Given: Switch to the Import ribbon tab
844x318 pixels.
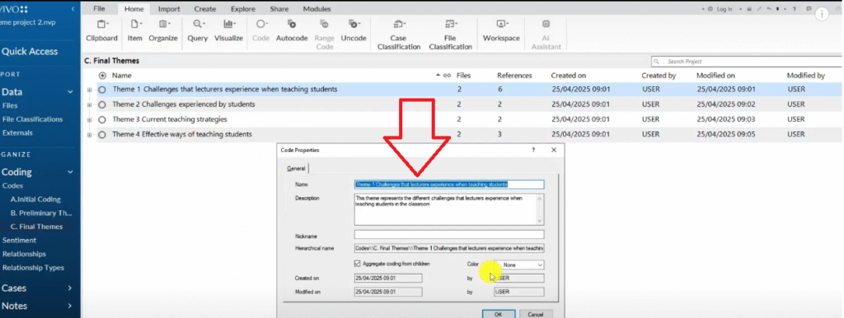Looking at the screenshot, I should pos(169,9).
